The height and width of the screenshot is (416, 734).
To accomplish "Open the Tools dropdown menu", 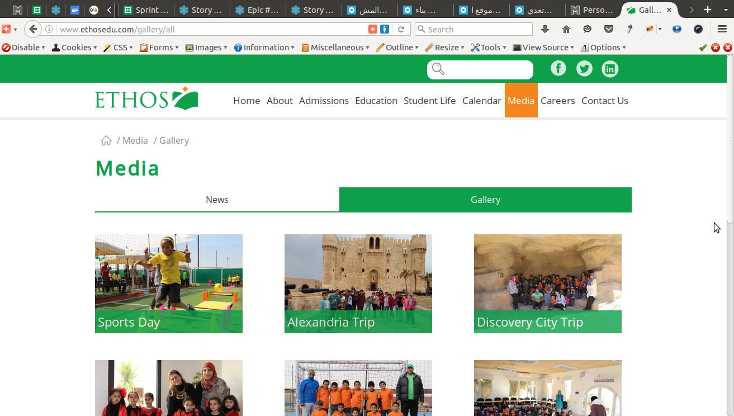I will [489, 48].
